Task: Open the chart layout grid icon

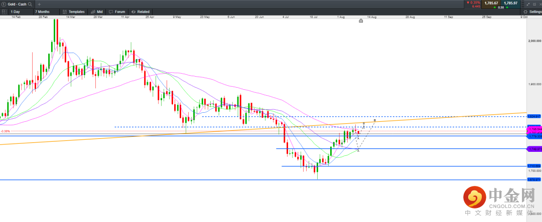Action: pos(4,12)
